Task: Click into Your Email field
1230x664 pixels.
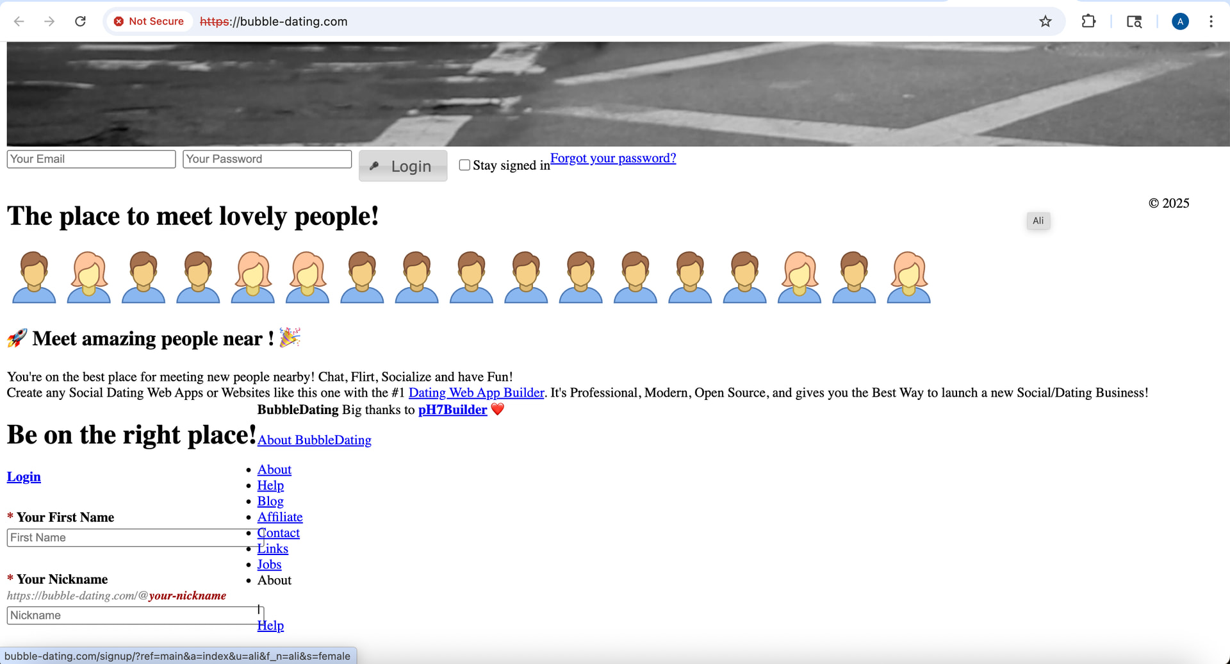Action: pos(91,159)
